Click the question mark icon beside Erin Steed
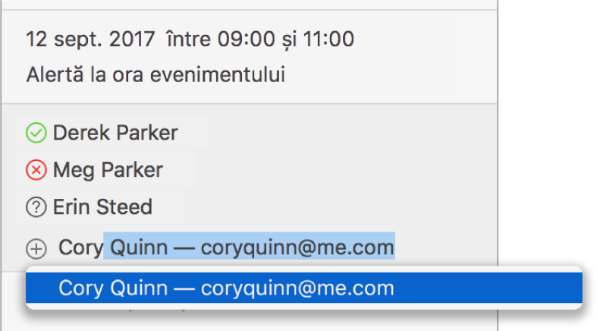Image resolution: width=597 pixels, height=331 pixels. [36, 206]
